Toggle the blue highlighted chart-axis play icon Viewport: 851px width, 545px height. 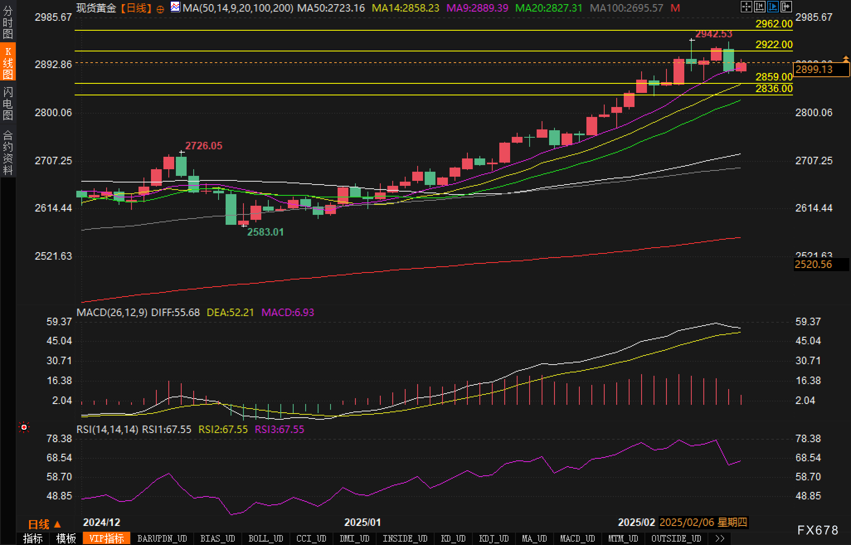coord(773,7)
